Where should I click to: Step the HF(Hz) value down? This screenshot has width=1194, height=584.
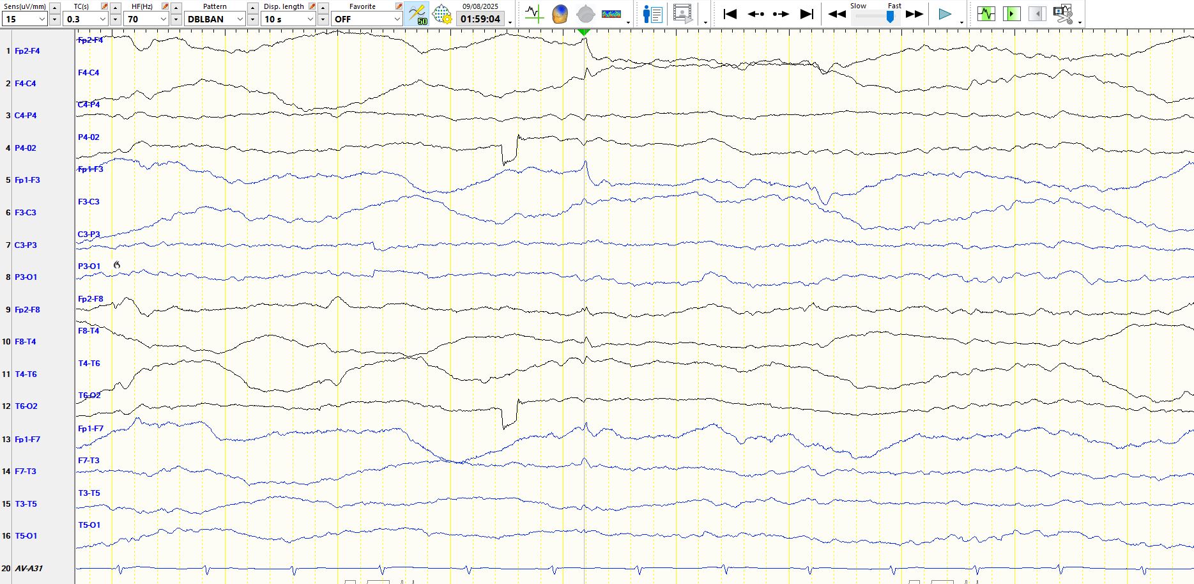click(176, 19)
